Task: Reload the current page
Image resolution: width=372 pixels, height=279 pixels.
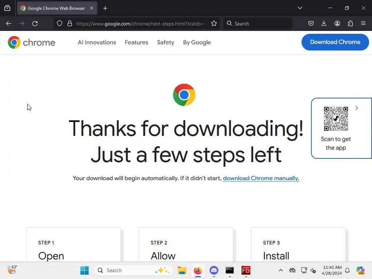Action: (x=35, y=24)
